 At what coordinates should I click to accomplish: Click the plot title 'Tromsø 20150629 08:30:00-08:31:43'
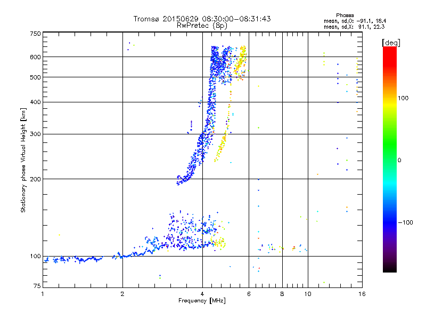[x=202, y=19]
